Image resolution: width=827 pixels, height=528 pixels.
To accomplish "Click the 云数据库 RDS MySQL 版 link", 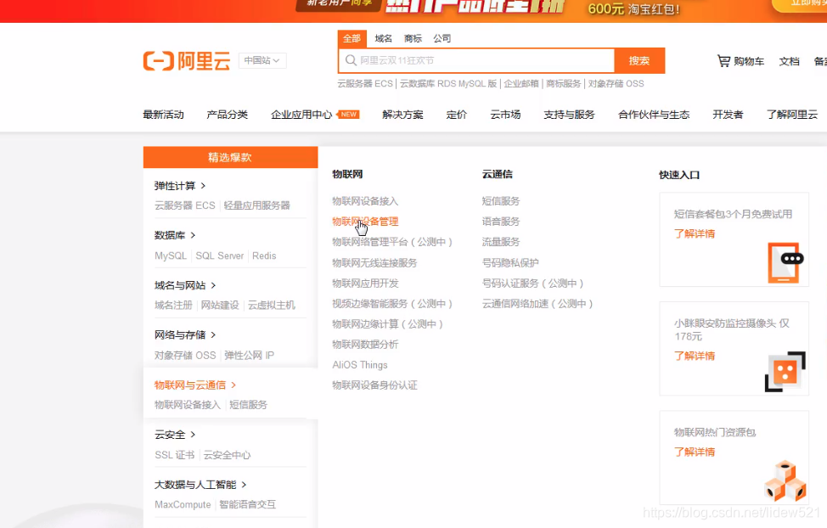I will pyautogui.click(x=448, y=84).
